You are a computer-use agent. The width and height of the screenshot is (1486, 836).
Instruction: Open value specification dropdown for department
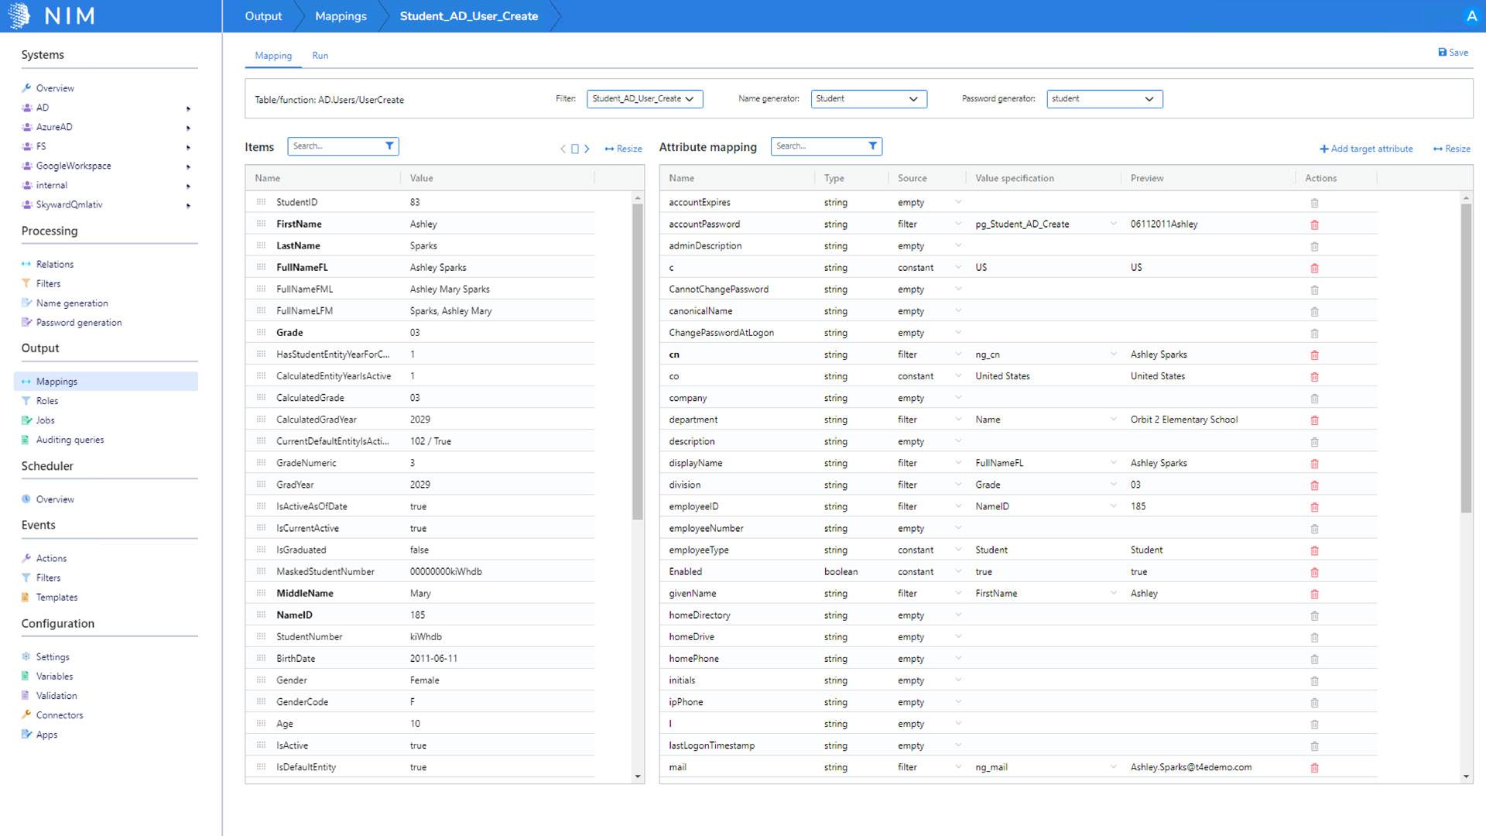point(1113,420)
